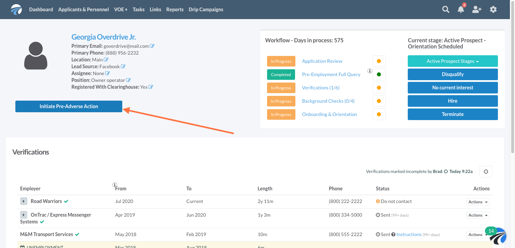Expand the Road Warriors employer row
The width and height of the screenshot is (515, 248).
pos(24,201)
